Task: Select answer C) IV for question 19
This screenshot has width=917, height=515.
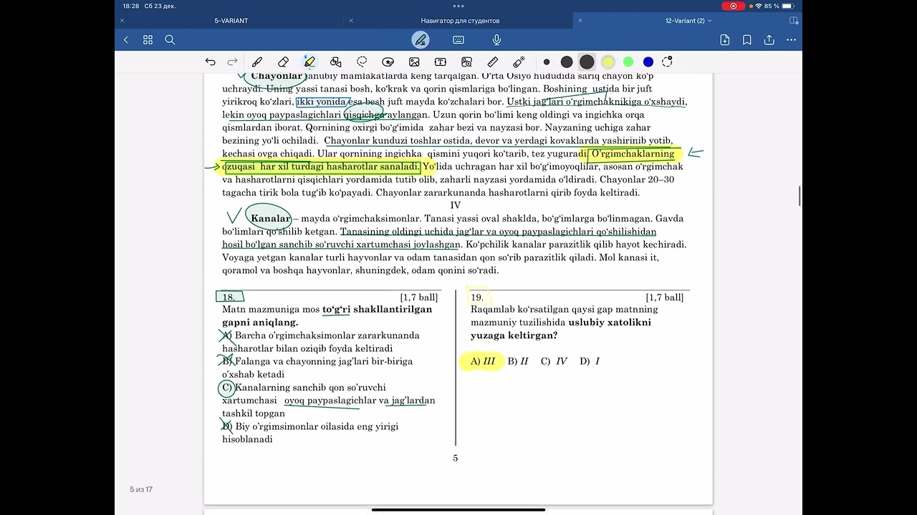Action: 554,361
